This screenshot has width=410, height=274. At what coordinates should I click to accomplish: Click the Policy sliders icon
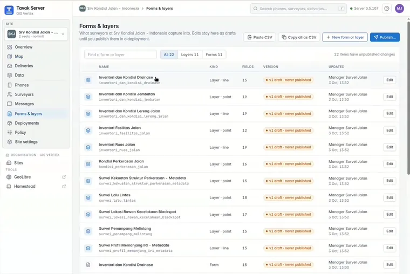tap(10, 132)
